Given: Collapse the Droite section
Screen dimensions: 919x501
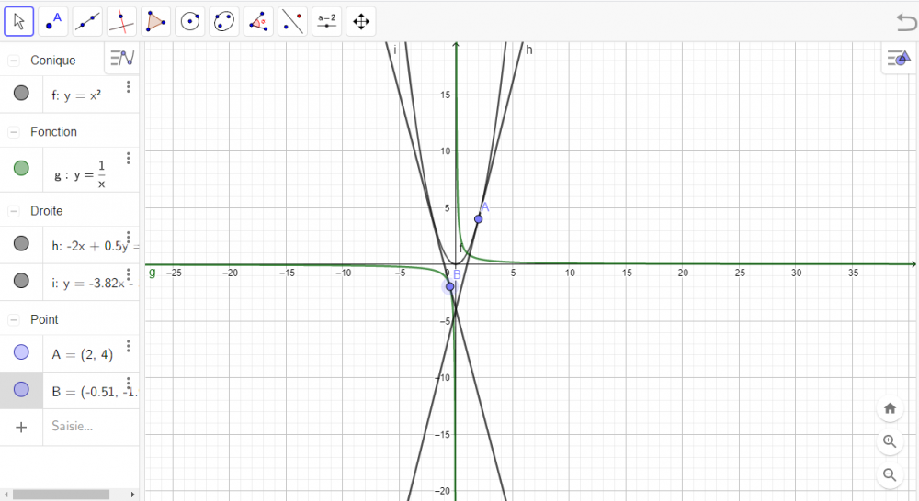Looking at the screenshot, I should click(x=14, y=211).
